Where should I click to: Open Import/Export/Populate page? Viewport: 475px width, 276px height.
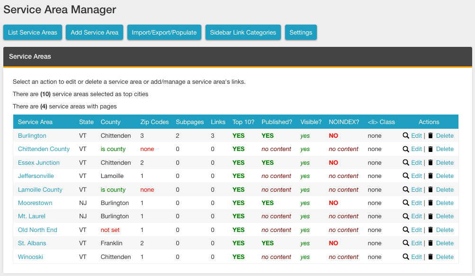[164, 33]
